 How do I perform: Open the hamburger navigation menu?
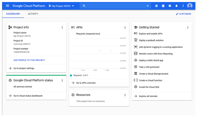(x=7, y=6)
